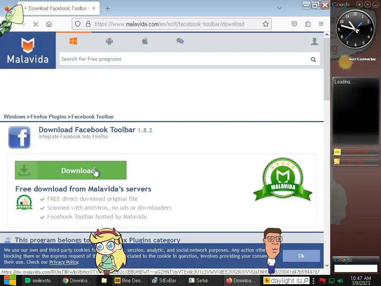Click the malavida.com address bar URL
The image size is (381, 286).
click(x=170, y=24)
